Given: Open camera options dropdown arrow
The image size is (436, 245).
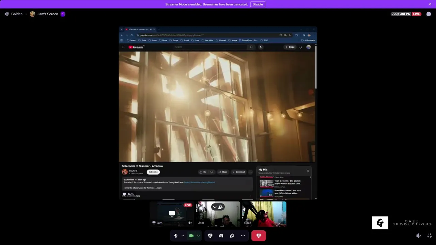Looking at the screenshot, I should [198, 235].
